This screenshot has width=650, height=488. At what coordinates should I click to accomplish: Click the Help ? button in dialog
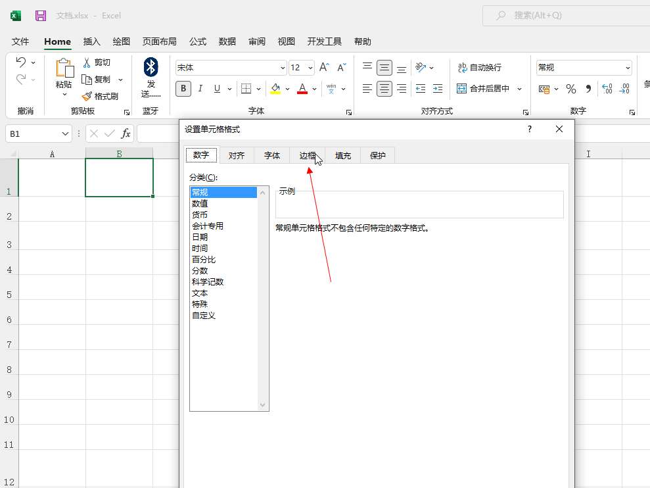tap(529, 129)
